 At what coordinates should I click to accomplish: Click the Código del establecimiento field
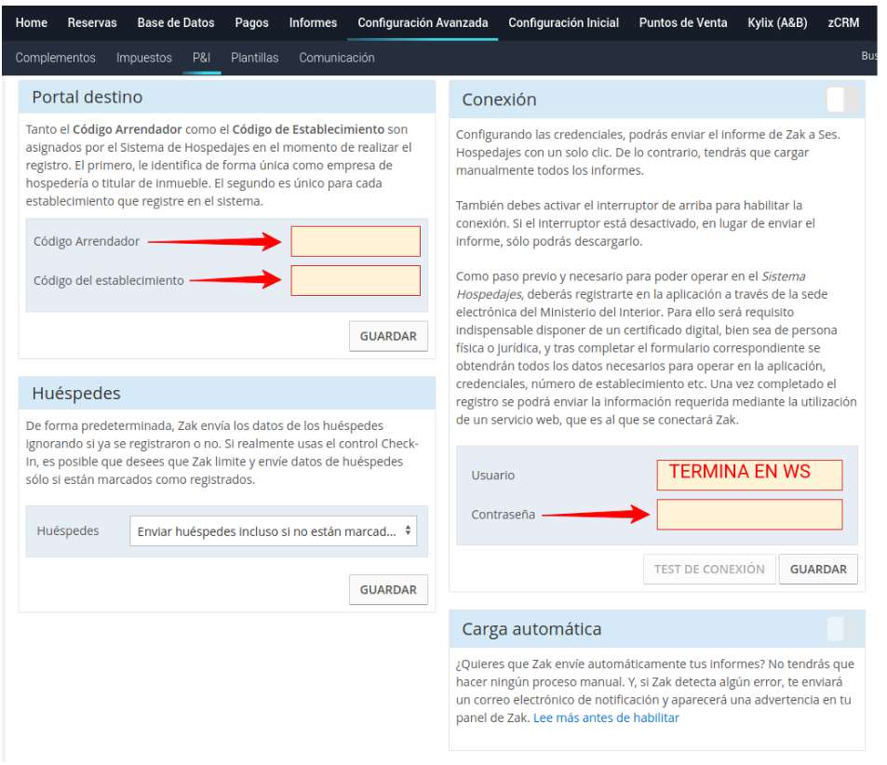coord(356,281)
